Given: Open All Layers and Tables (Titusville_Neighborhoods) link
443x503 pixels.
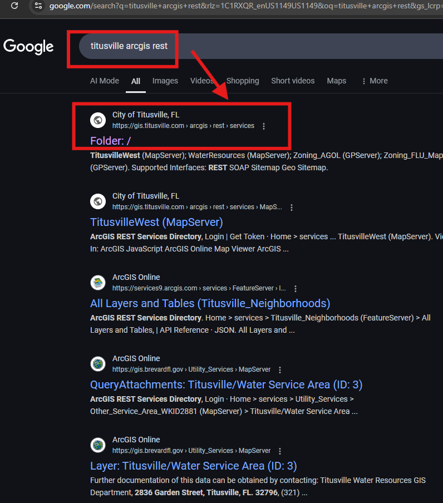Looking at the screenshot, I should click(210, 303).
